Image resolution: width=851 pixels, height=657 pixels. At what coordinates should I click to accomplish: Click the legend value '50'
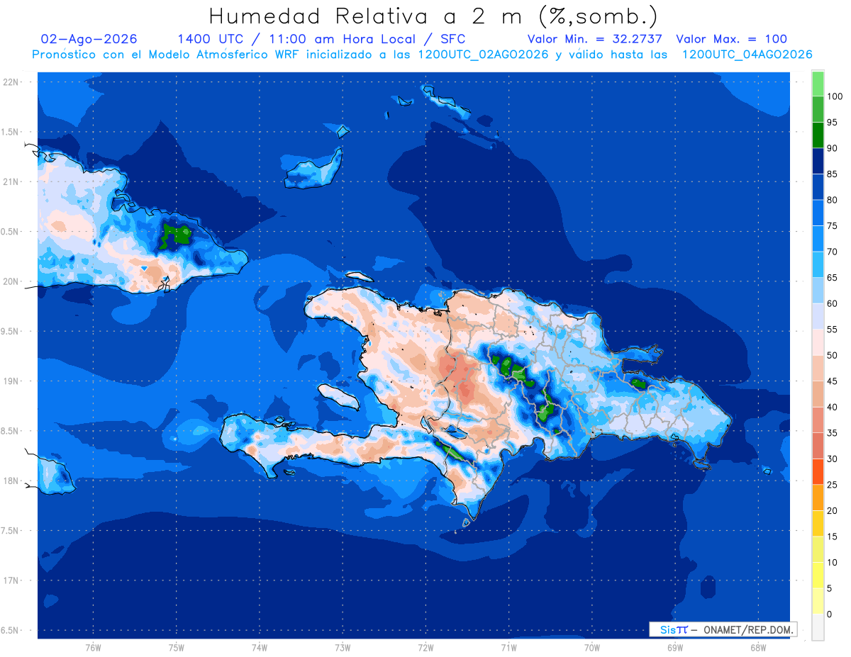832,355
